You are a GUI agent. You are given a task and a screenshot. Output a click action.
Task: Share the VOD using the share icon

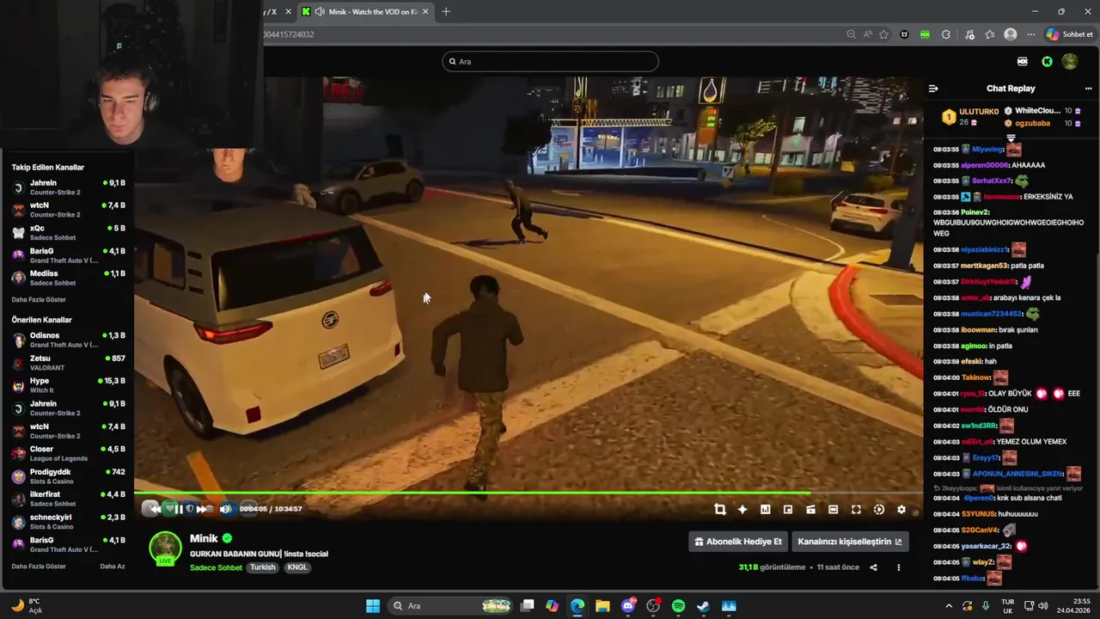tap(873, 567)
